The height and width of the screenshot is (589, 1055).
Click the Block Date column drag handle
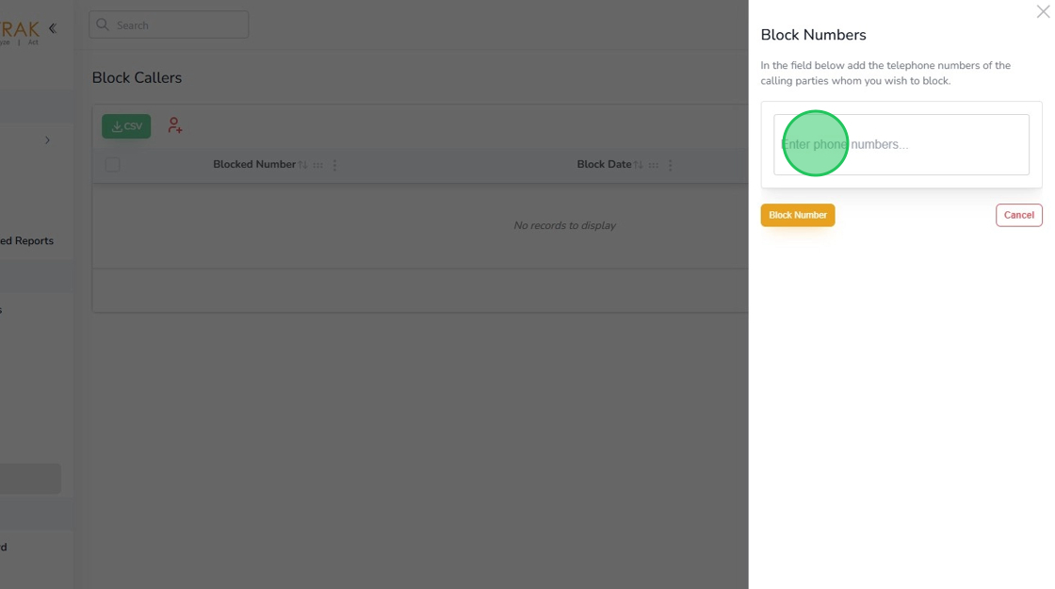[x=654, y=165]
